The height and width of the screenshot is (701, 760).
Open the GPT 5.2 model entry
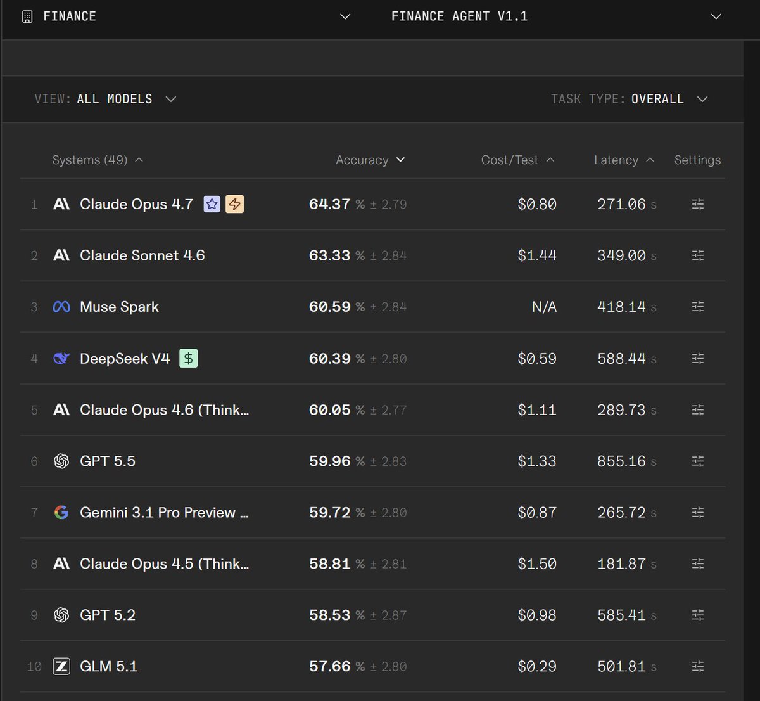click(108, 615)
